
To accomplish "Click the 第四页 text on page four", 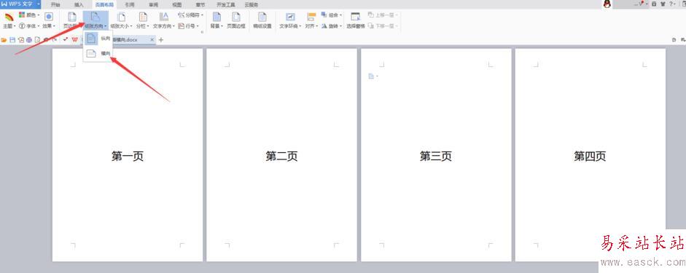I will (x=590, y=156).
